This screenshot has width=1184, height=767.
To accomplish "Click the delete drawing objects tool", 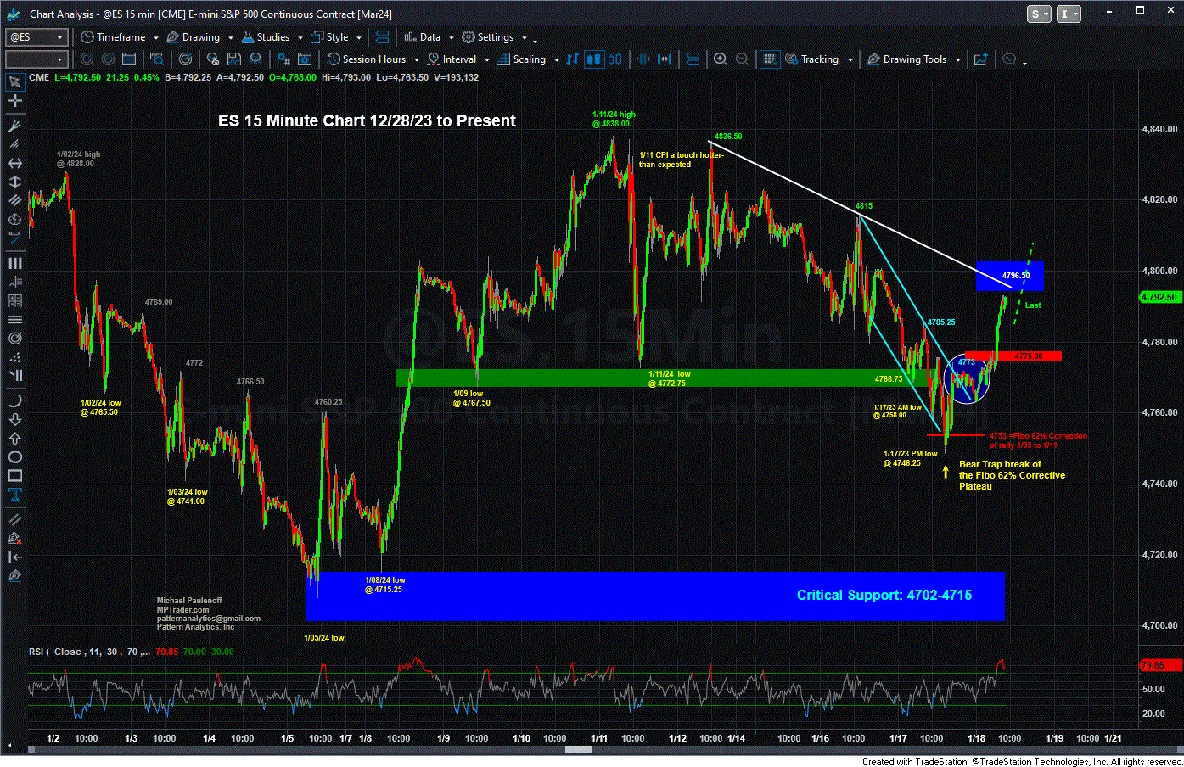I will (x=14, y=538).
